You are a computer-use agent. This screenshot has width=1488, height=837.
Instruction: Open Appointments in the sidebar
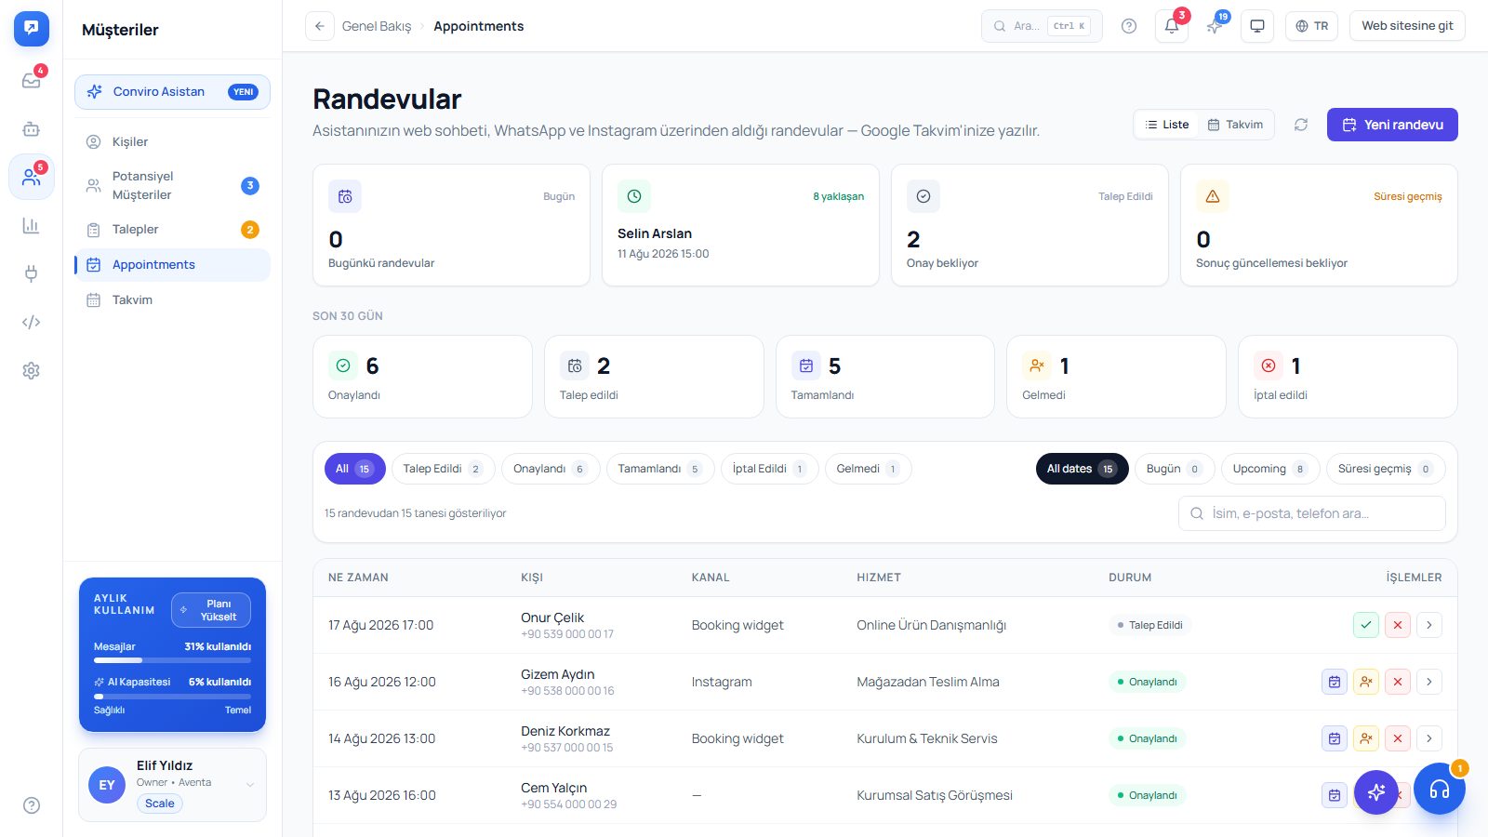(172, 265)
